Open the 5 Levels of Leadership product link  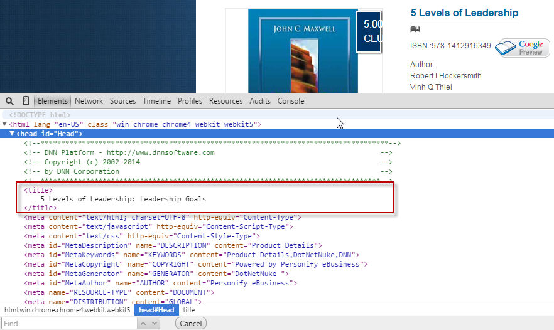pyautogui.click(x=464, y=13)
